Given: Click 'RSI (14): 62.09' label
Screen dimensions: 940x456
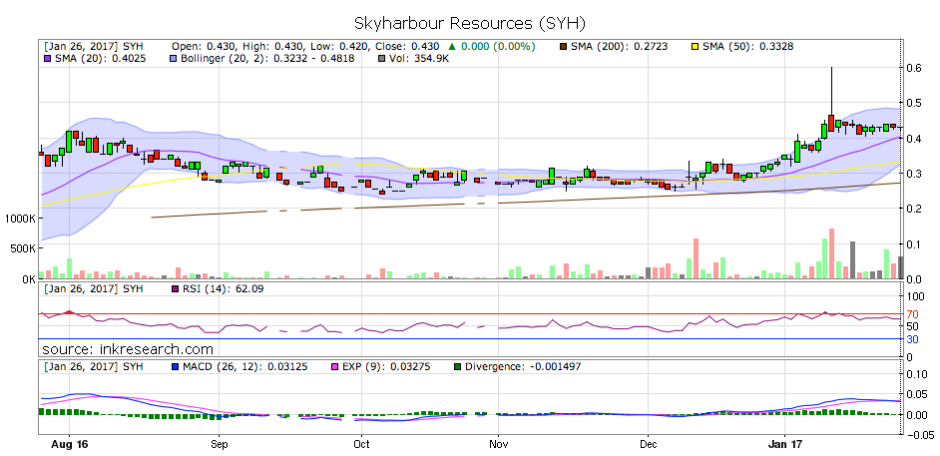Looking at the screenshot, I should [x=223, y=288].
